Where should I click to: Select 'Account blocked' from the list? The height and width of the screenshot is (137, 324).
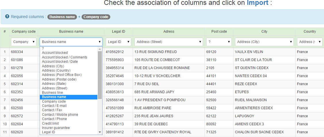[x=55, y=53]
